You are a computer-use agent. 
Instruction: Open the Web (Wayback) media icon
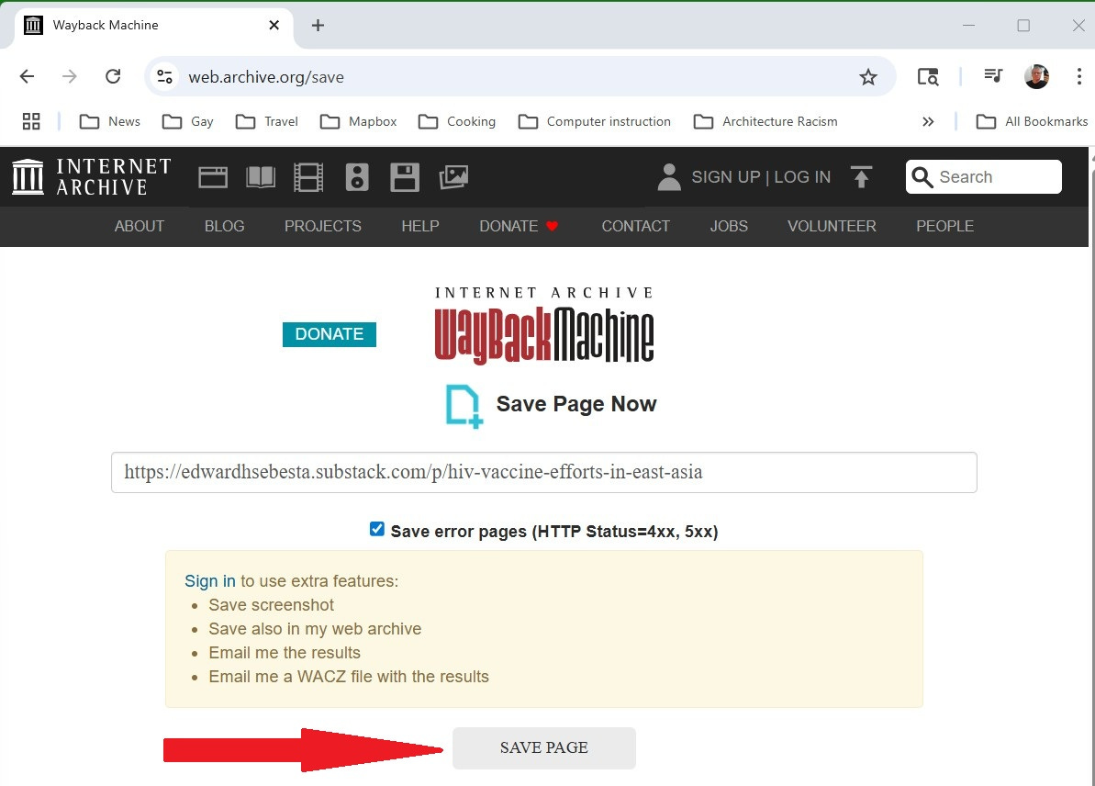213,177
